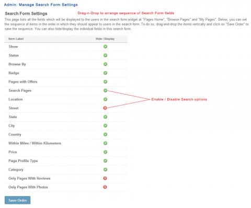Click the State row label
The image size is (251, 208).
coord(13,117)
